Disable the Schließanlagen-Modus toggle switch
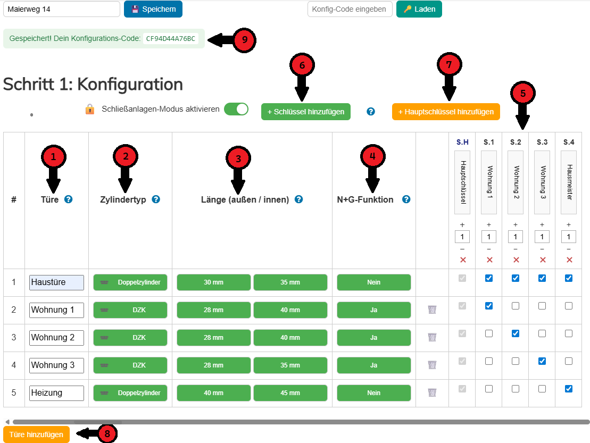The width and height of the screenshot is (590, 443). 236,109
